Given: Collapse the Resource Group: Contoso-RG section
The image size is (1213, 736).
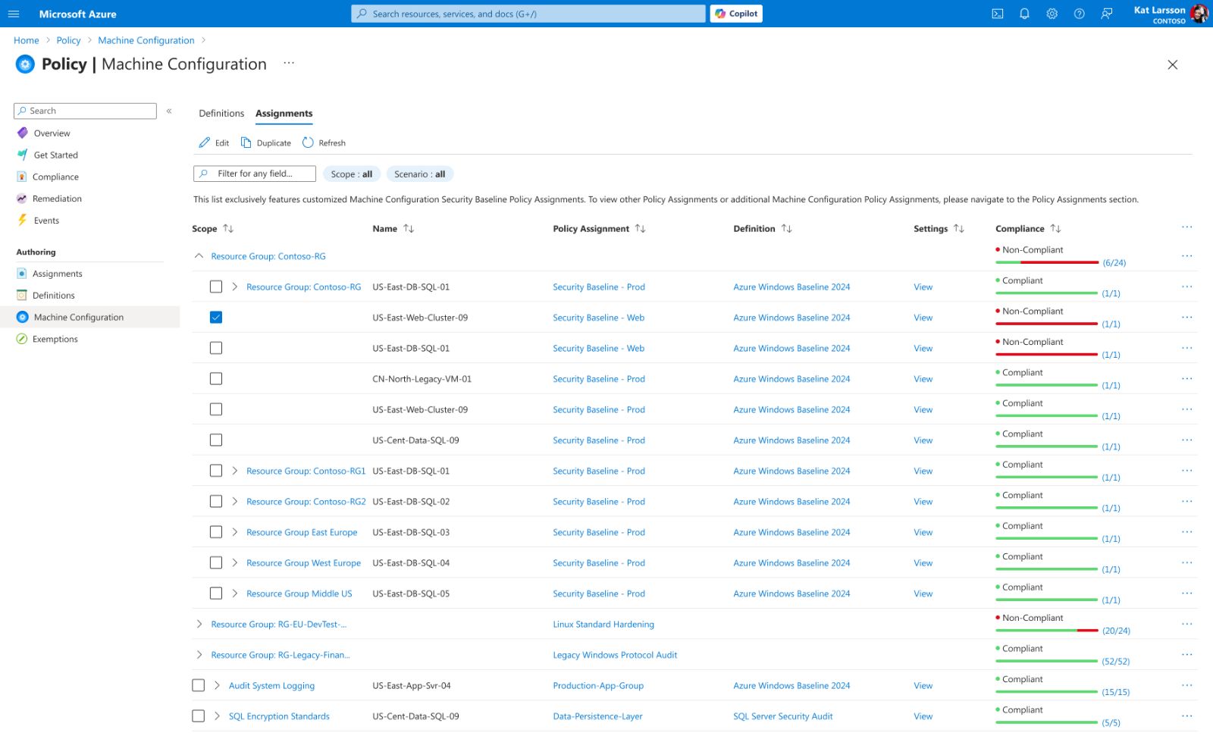Looking at the screenshot, I should (x=199, y=256).
